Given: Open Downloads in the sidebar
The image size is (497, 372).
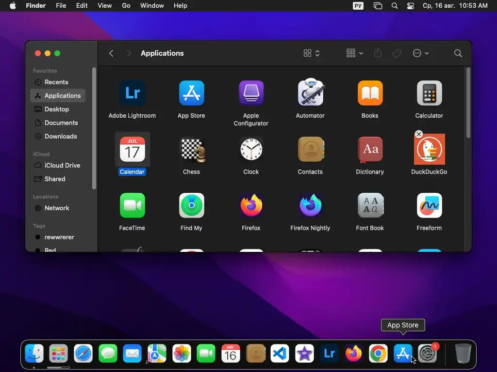Looking at the screenshot, I should point(58,136).
